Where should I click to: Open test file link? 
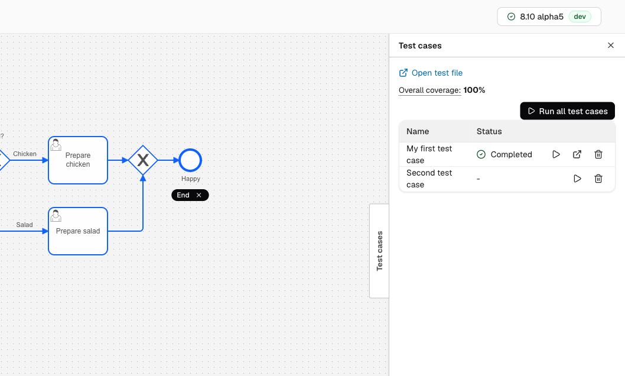tap(431, 73)
